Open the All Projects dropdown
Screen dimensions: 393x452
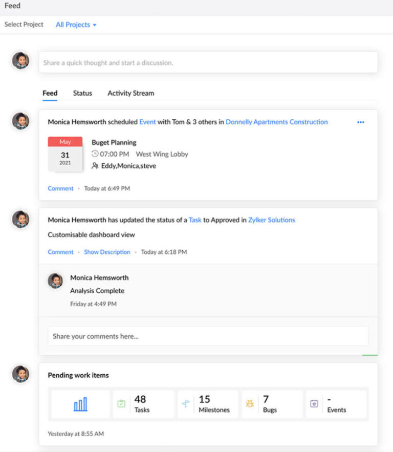(76, 24)
